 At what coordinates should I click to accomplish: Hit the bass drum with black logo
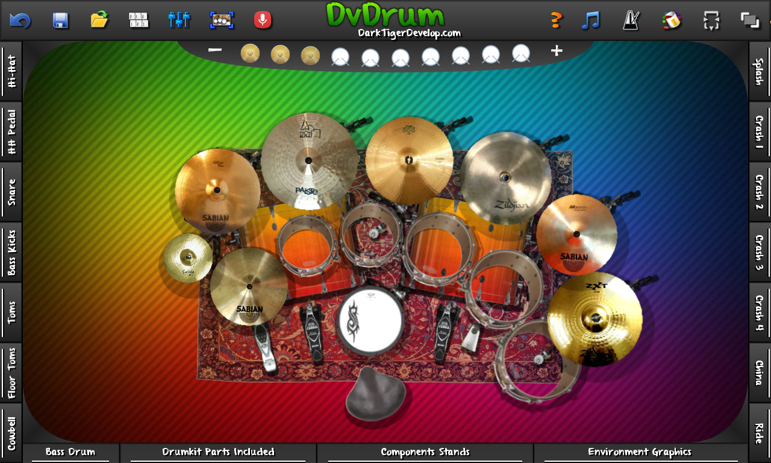click(x=370, y=320)
